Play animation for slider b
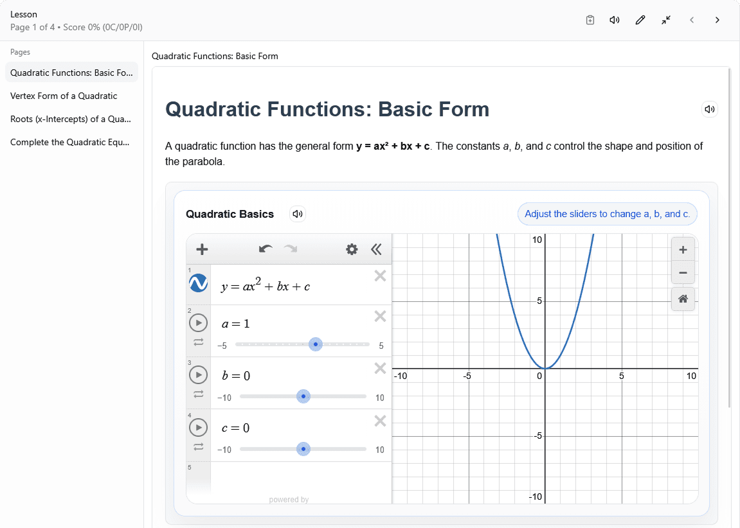 tap(198, 374)
